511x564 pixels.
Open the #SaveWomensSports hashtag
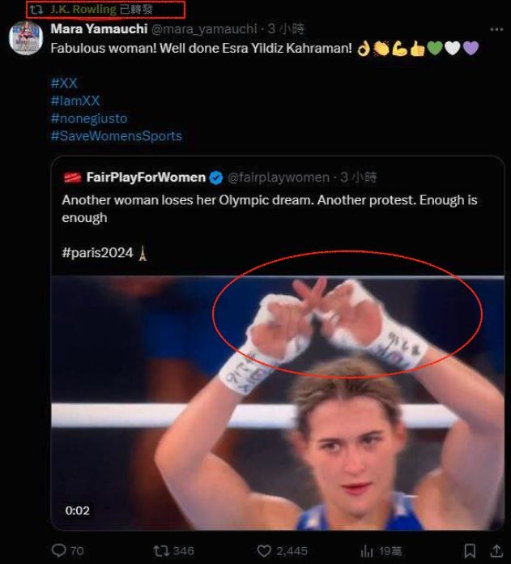pyautogui.click(x=116, y=136)
